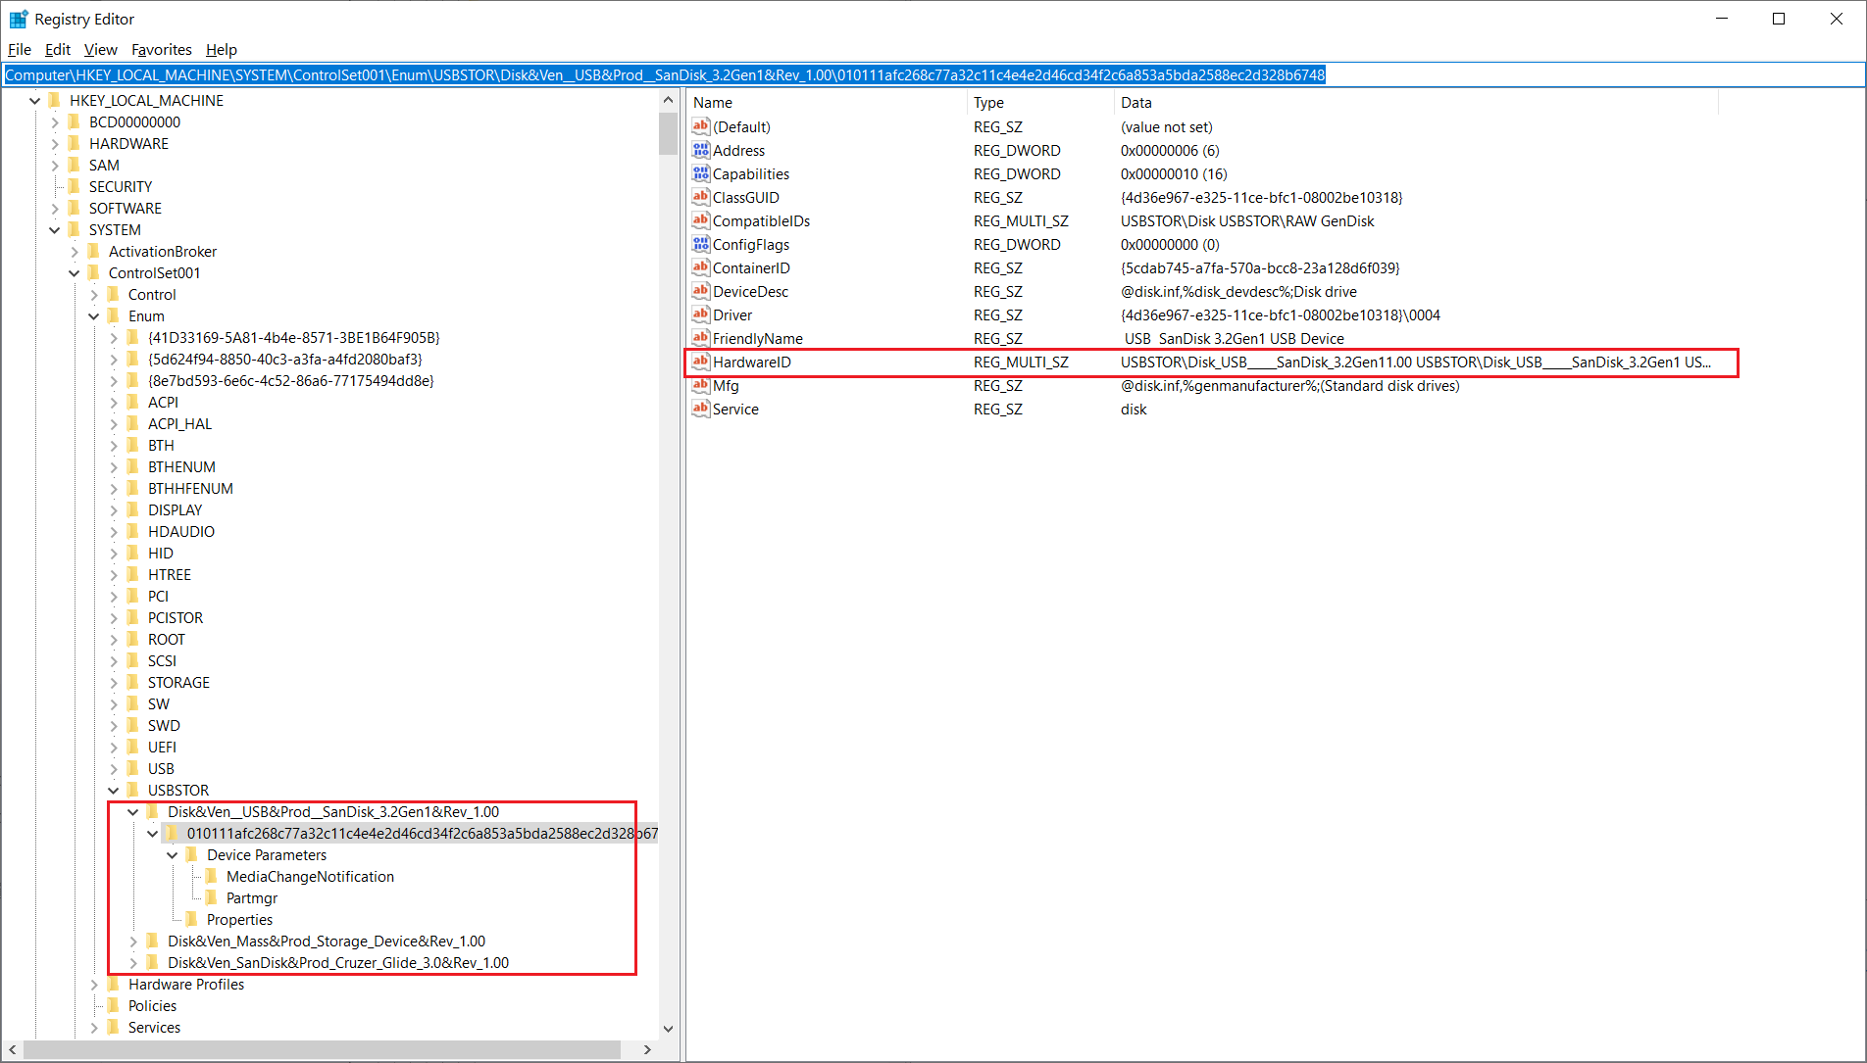
Task: Click the (Default) string value icon
Action: [x=700, y=126]
